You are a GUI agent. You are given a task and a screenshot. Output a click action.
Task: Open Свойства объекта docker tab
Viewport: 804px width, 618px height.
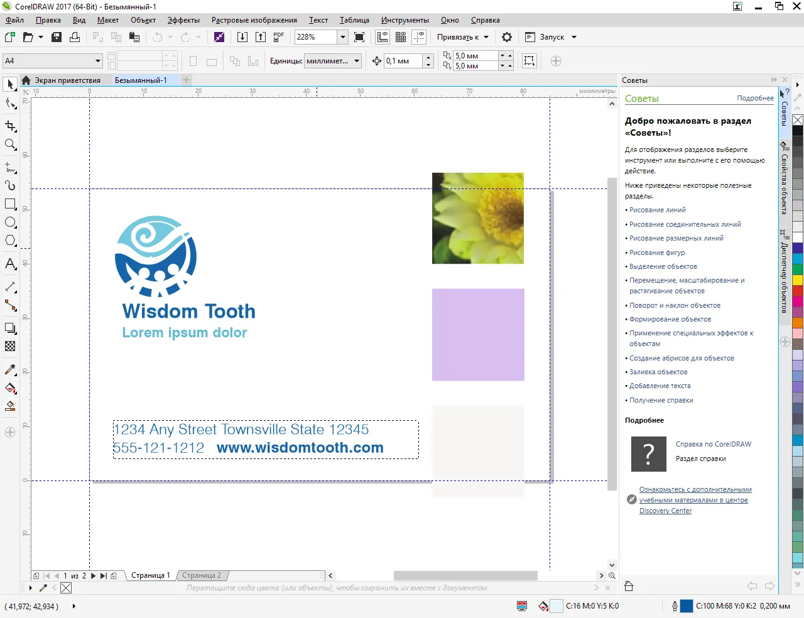(785, 178)
